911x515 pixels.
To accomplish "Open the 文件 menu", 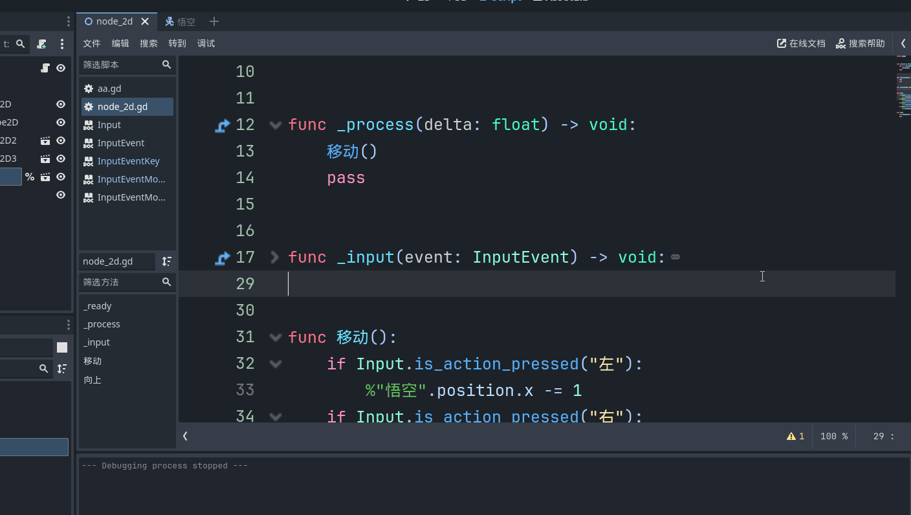I will (92, 43).
